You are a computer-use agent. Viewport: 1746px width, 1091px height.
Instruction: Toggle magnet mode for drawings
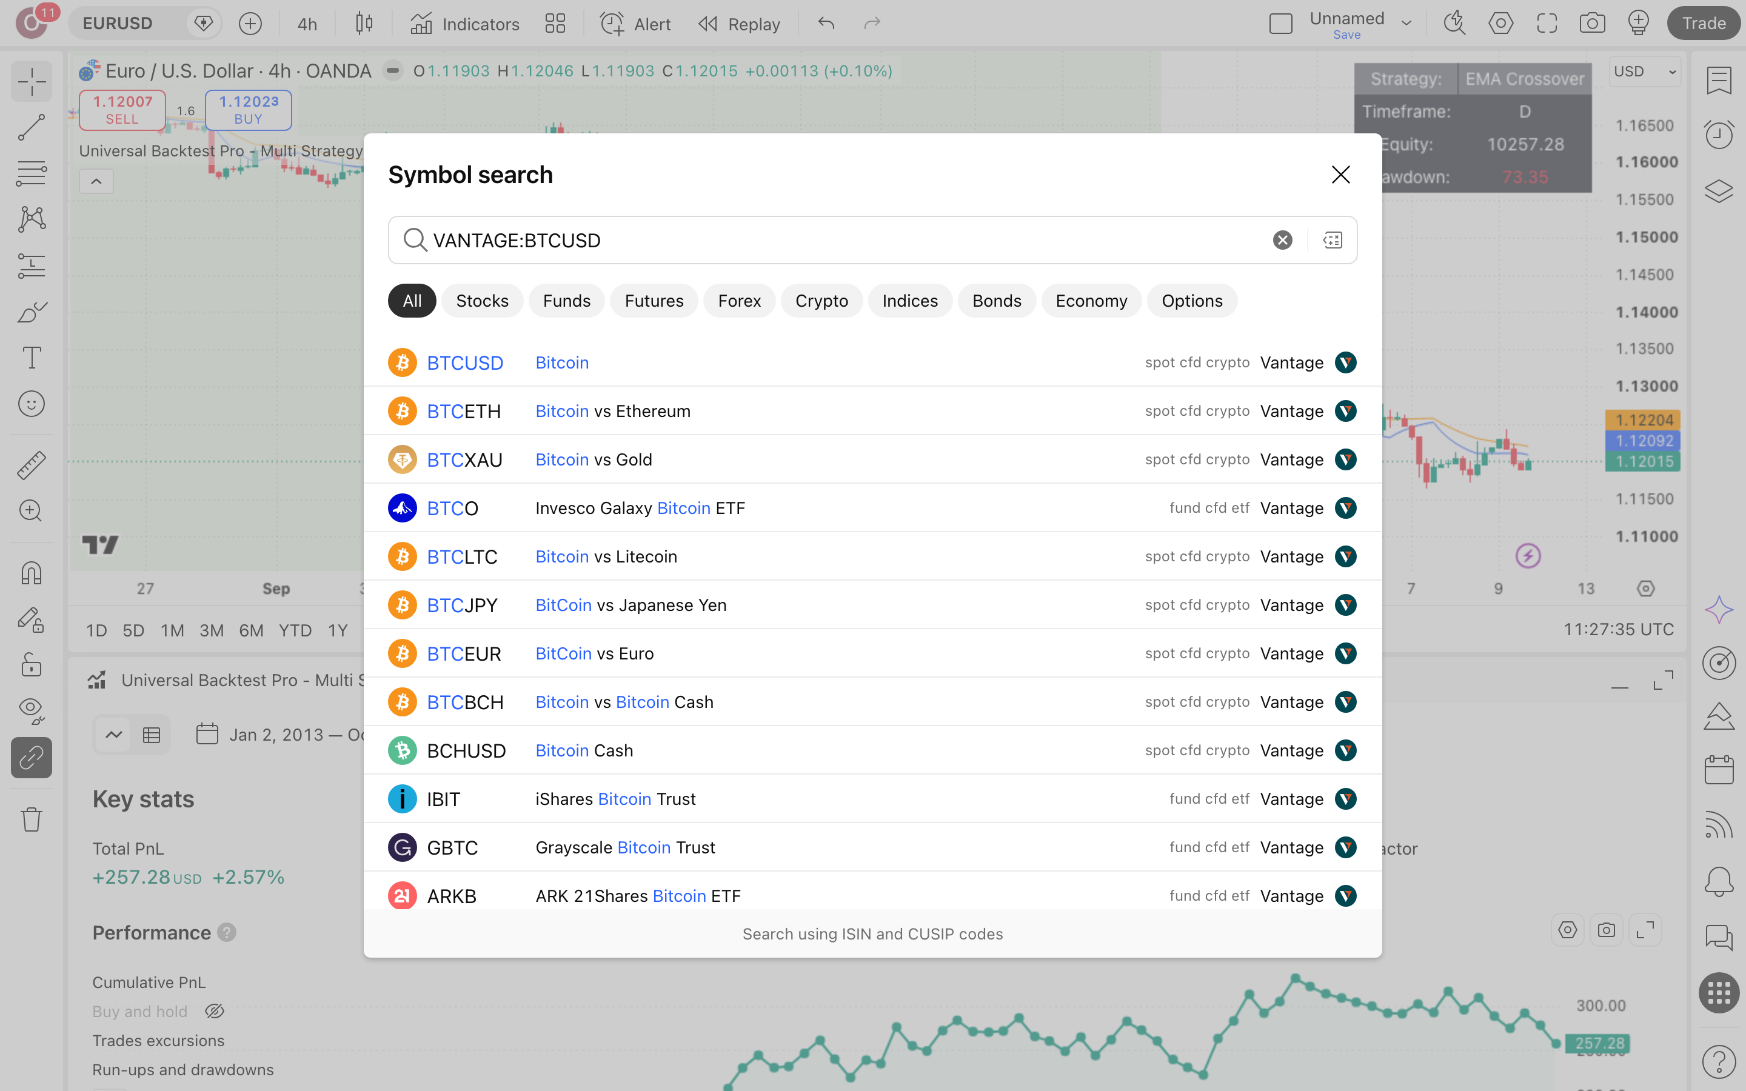[x=31, y=573]
